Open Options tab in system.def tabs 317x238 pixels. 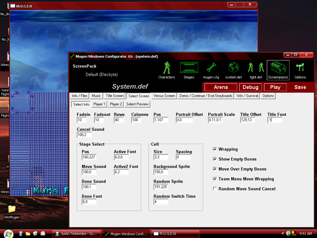click(268, 96)
